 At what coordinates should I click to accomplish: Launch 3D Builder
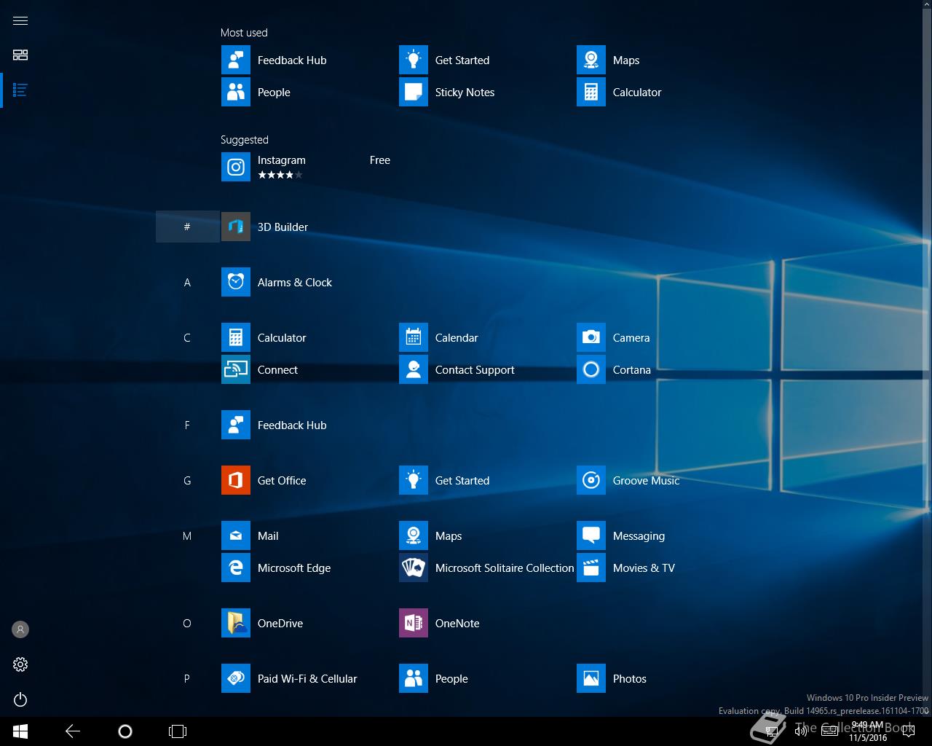(x=309, y=227)
